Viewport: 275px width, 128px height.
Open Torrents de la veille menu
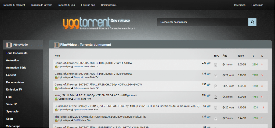point(41,5)
